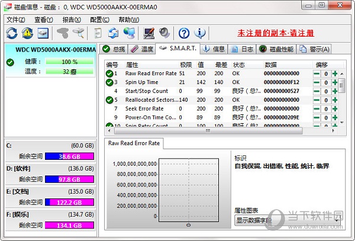This screenshot has width=355, height=241.
Task: Decrease offset for Raw Read Error Rate
Action: (x=317, y=73)
